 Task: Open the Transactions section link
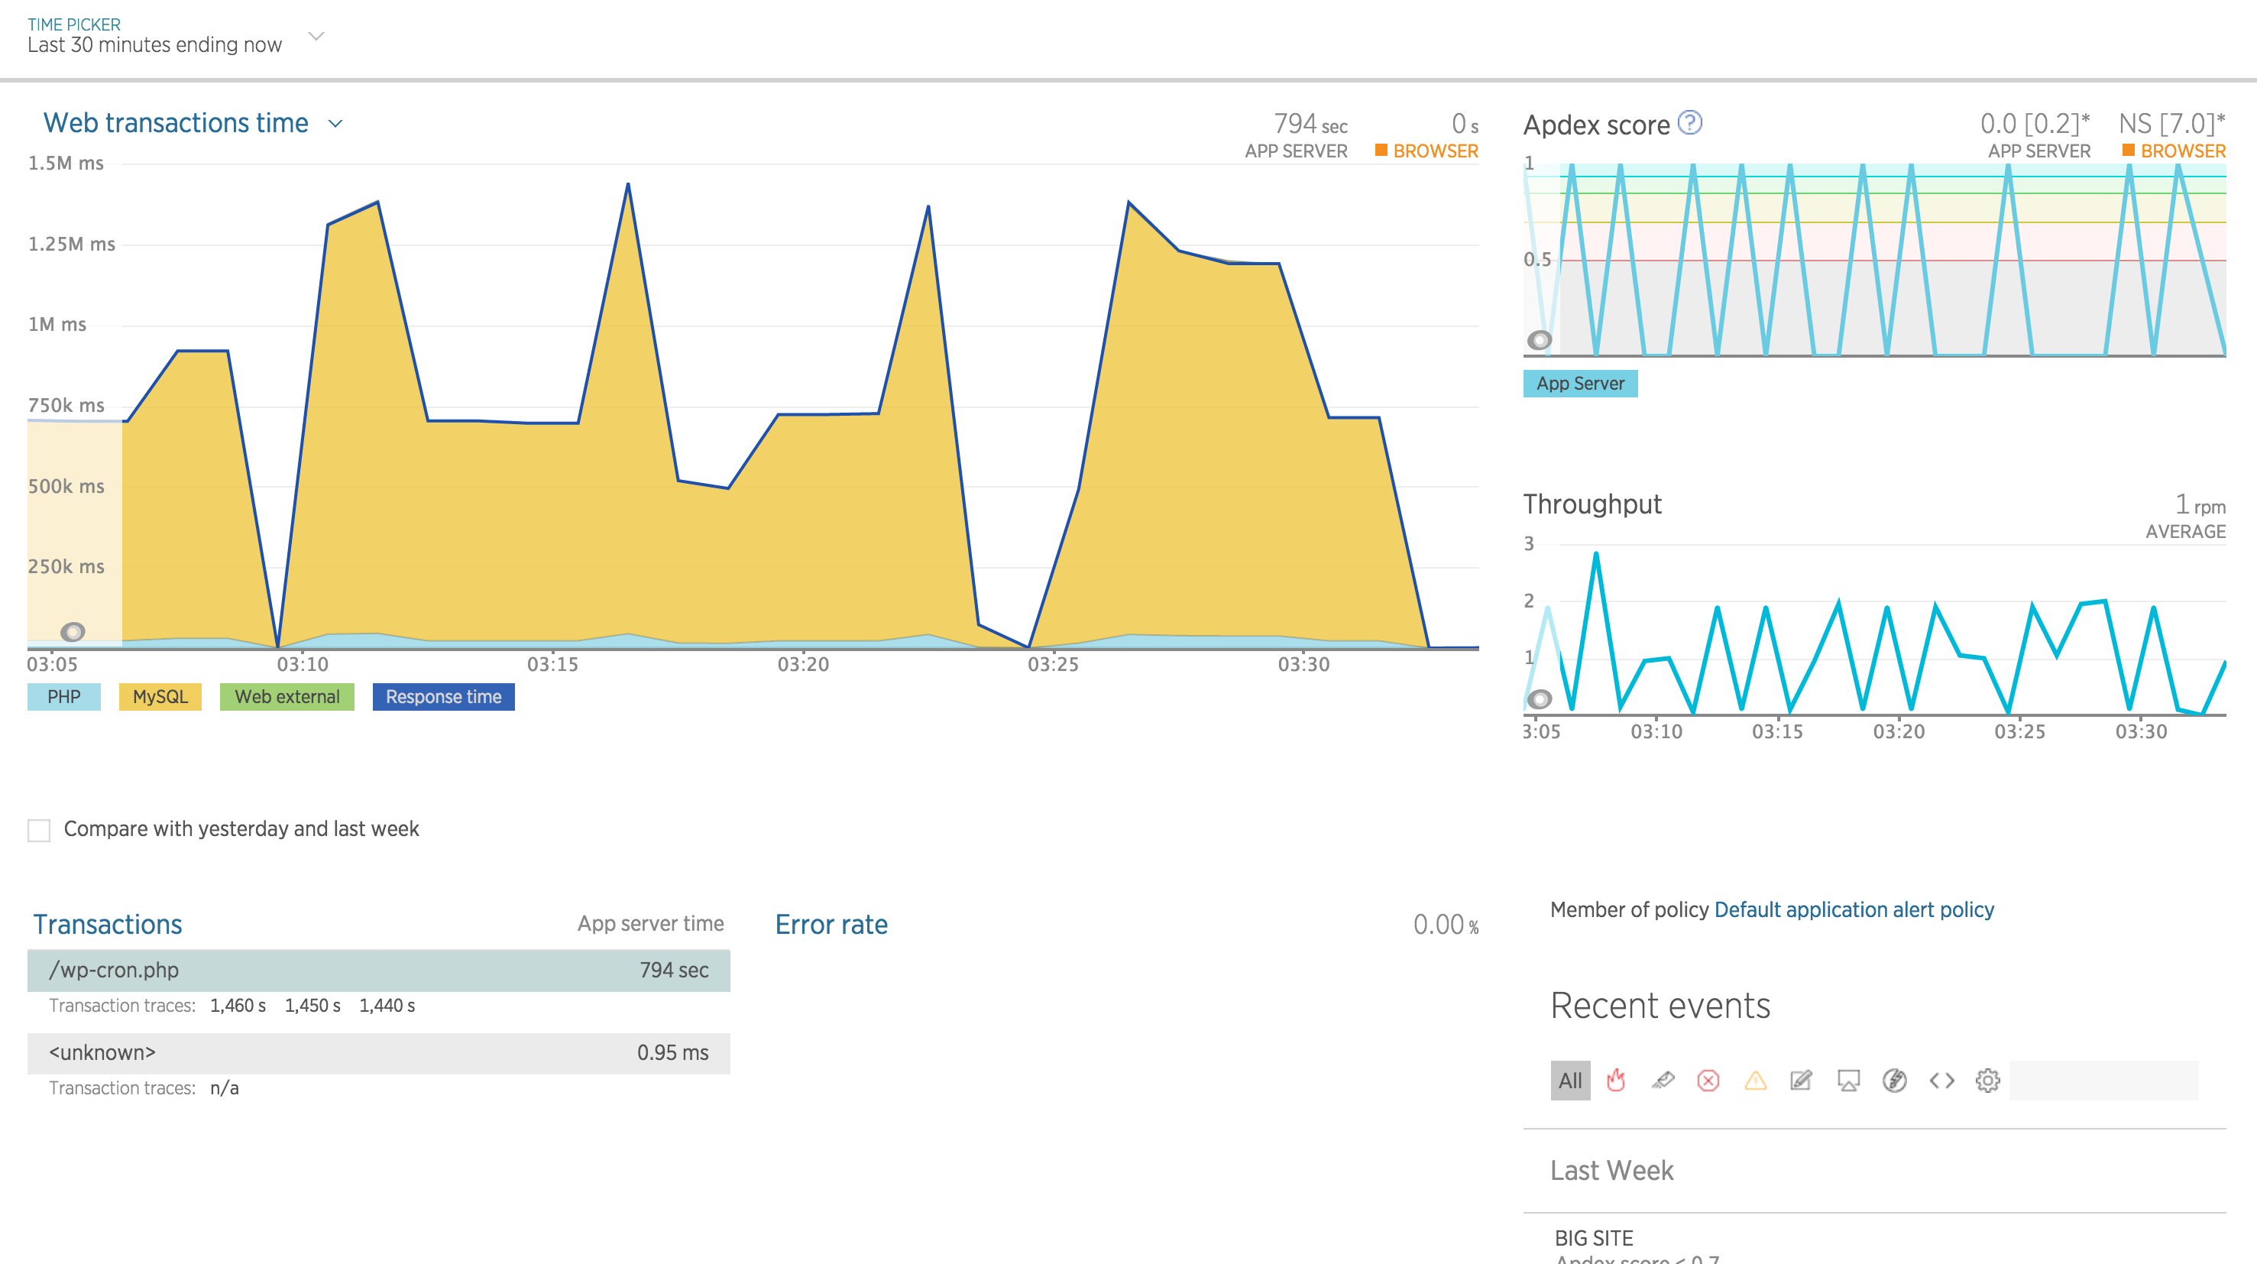click(108, 925)
